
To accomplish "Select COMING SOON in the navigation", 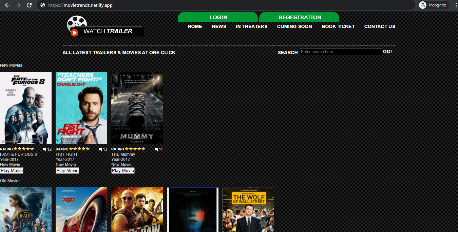I will (x=294, y=26).
